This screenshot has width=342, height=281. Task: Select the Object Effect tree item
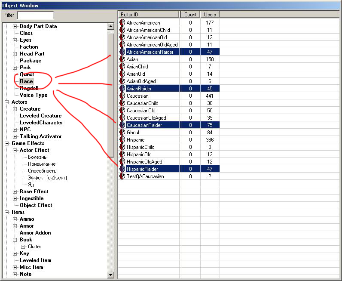point(36,205)
